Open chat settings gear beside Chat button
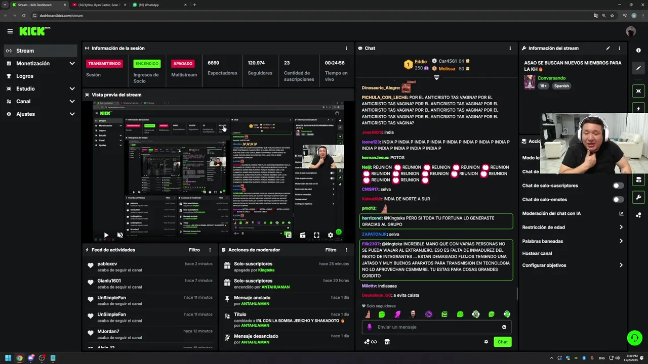 486,342
